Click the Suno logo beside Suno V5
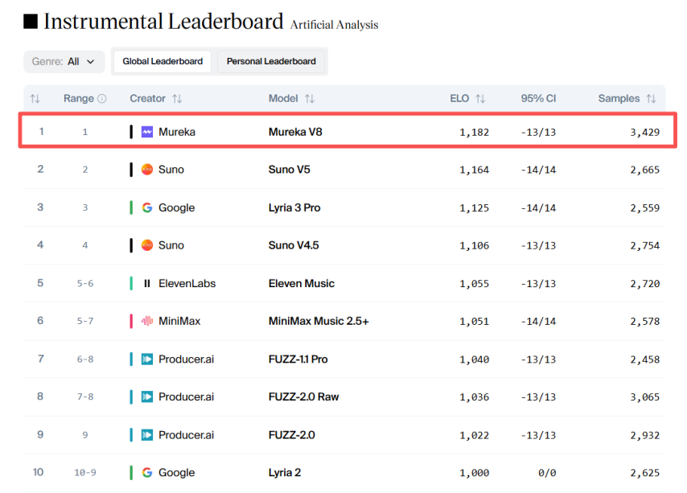This screenshot has width=687, height=493. click(147, 170)
